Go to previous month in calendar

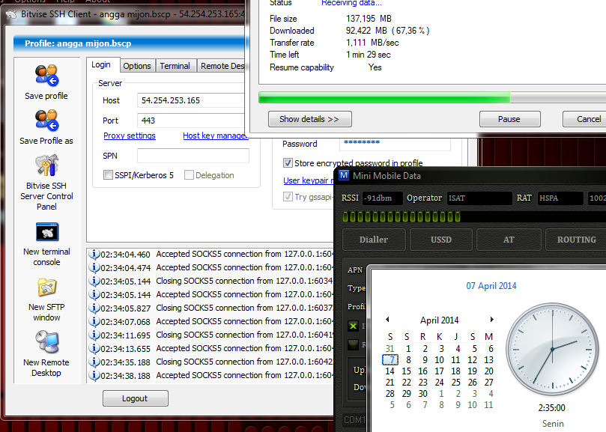coord(387,318)
